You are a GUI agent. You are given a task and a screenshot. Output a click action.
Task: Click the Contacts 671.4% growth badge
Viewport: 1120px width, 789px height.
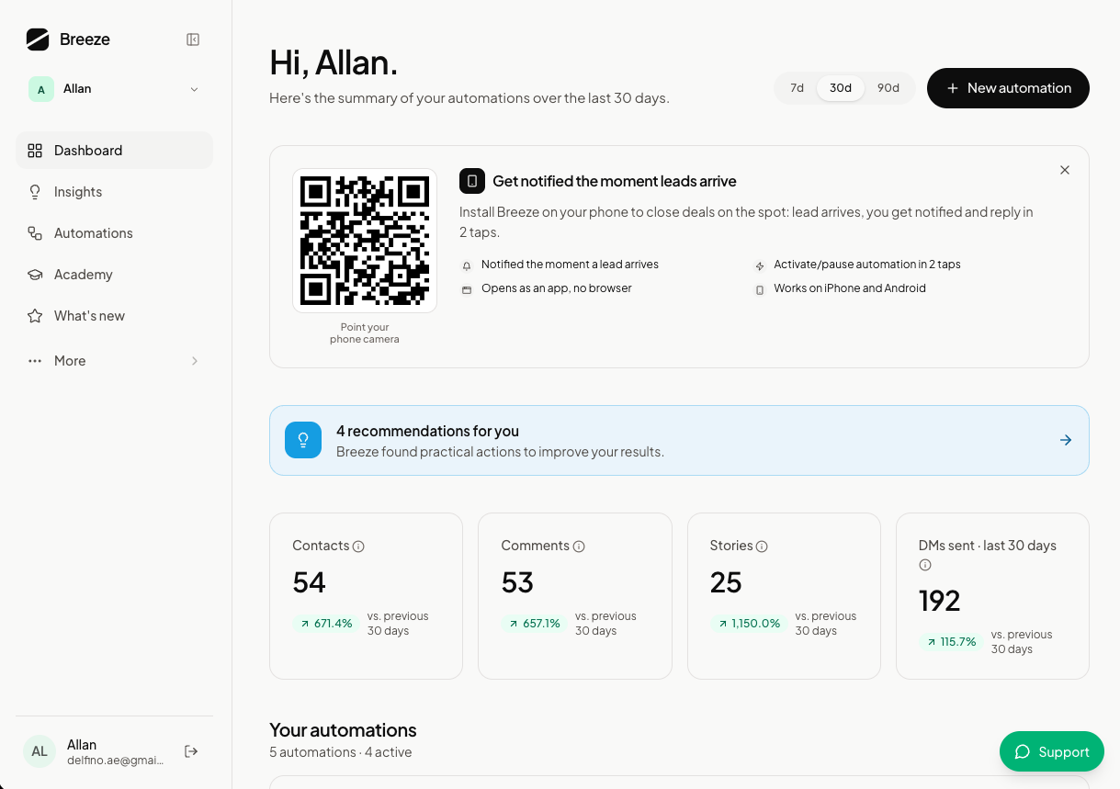[325, 624]
